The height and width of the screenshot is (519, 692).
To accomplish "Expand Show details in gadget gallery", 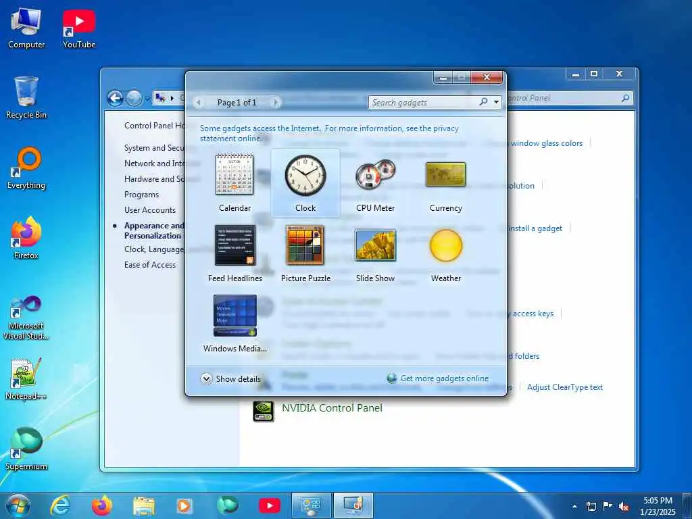I will 231,378.
